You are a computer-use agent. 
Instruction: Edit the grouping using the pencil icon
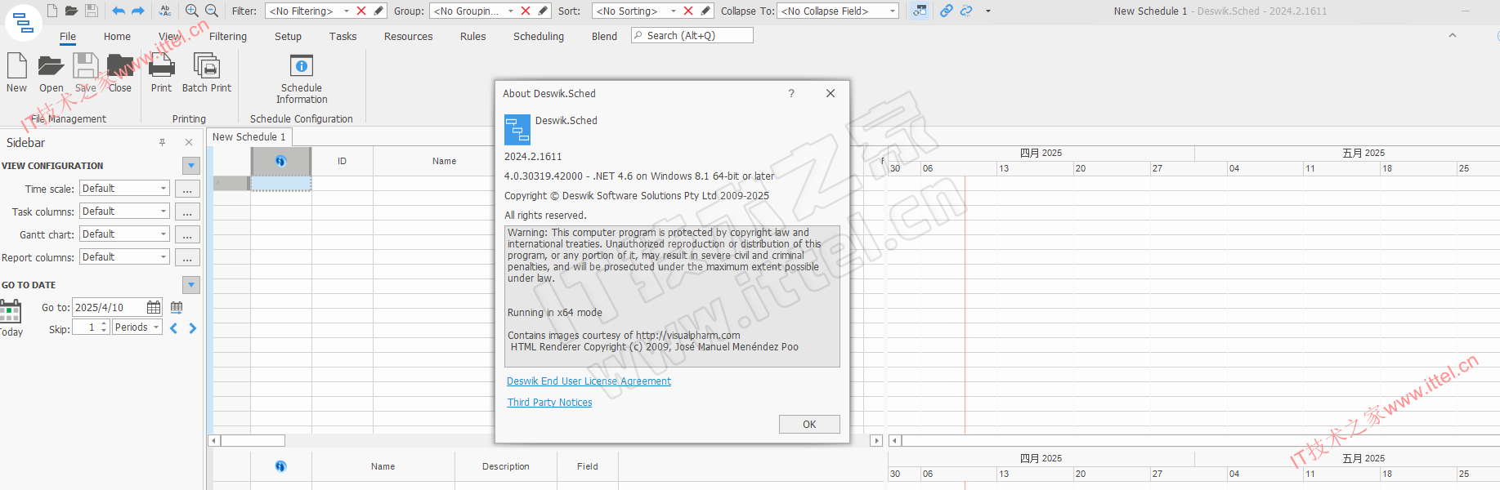pyautogui.click(x=543, y=11)
